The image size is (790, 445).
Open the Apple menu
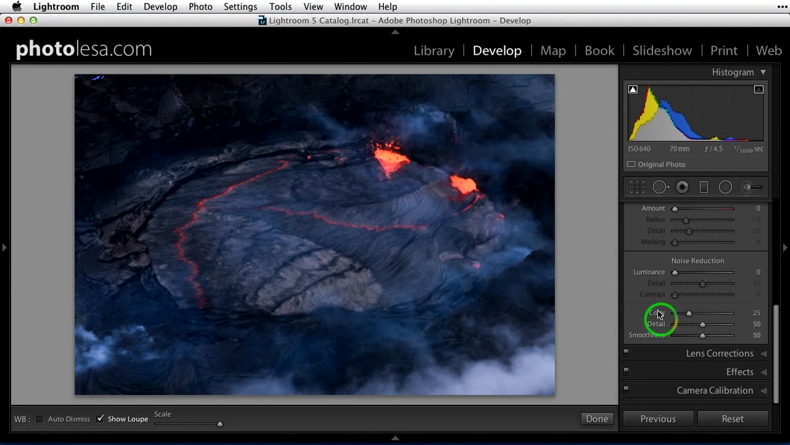pyautogui.click(x=16, y=7)
